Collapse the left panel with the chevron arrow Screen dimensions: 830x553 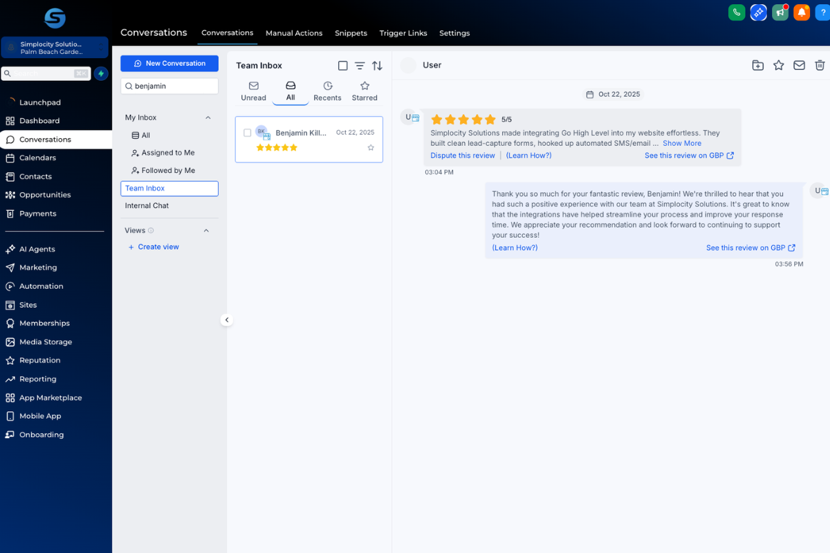(x=227, y=319)
